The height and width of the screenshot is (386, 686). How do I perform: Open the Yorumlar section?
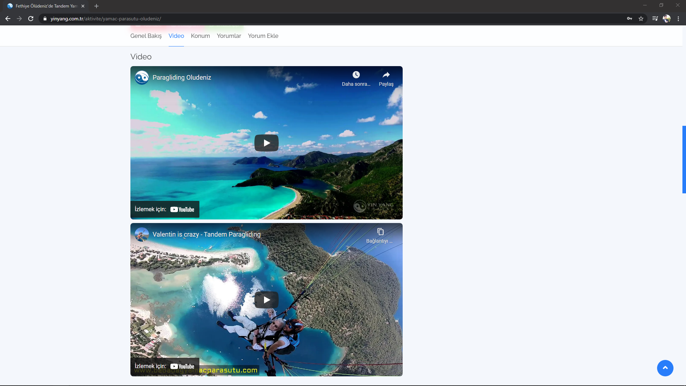coord(229,36)
